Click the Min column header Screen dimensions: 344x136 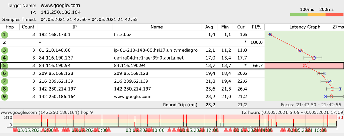(225, 27)
